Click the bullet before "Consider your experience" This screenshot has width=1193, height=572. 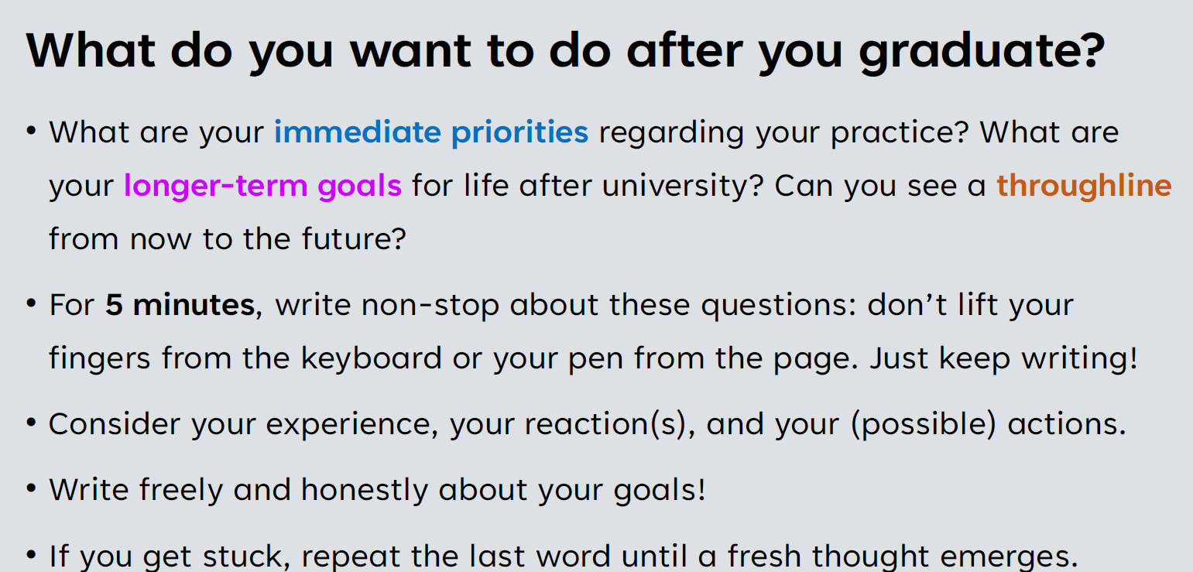pos(32,423)
